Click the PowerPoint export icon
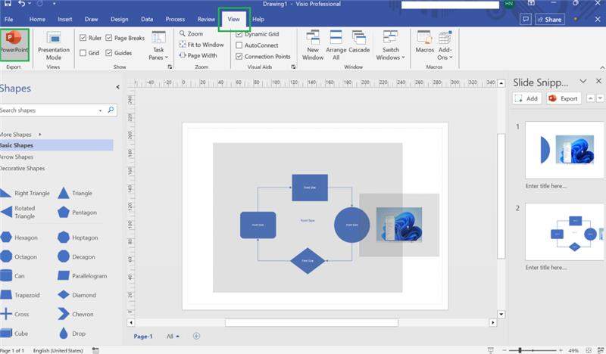Viewport: 606px width, 354px height. coord(14,45)
